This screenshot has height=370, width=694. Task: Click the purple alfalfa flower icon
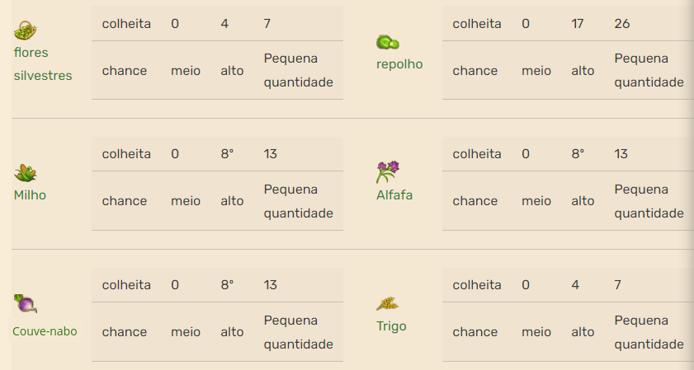(388, 172)
